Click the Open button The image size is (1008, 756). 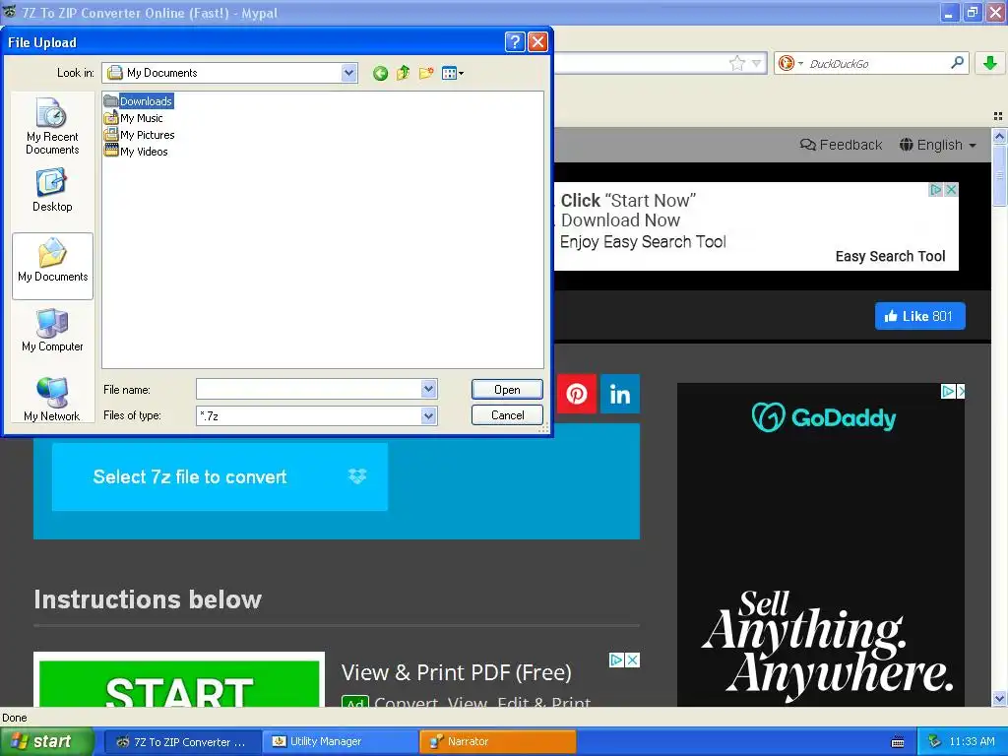[507, 390]
